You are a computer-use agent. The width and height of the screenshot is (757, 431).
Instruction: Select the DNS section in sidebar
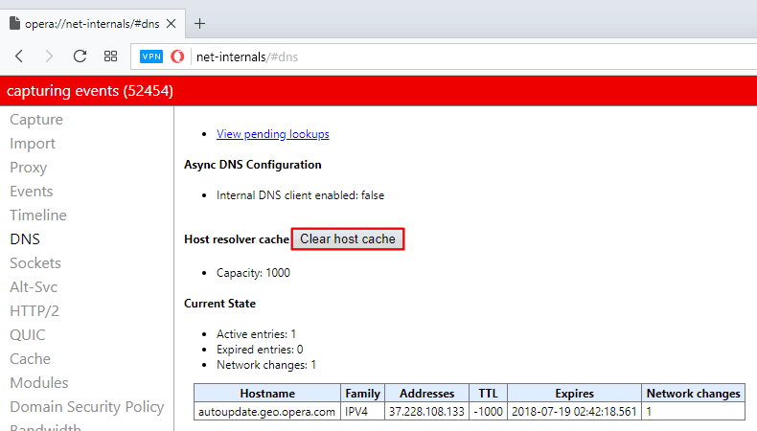pyautogui.click(x=25, y=239)
